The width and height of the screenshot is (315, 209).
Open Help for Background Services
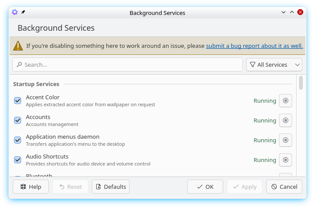31,187
